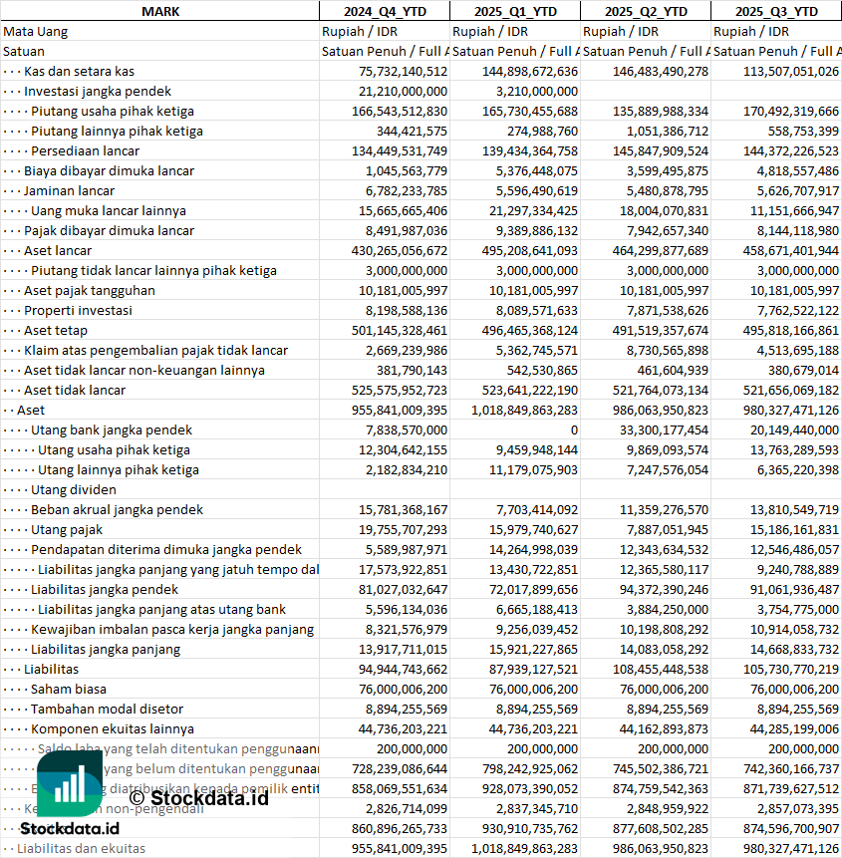
Task: Select Piutang lainnya pihak ketiga label
Action: click(x=117, y=132)
